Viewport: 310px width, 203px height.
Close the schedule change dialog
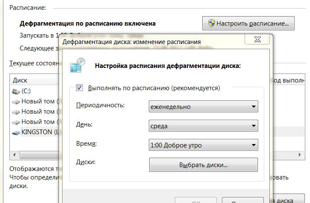pos(257,39)
